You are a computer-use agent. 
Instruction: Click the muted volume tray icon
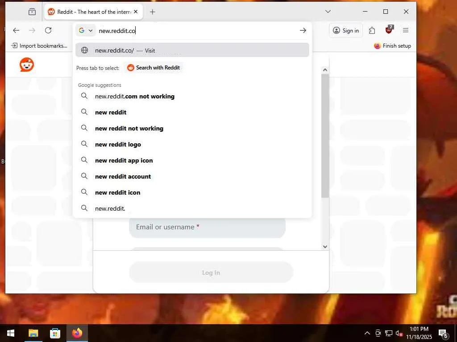399,333
